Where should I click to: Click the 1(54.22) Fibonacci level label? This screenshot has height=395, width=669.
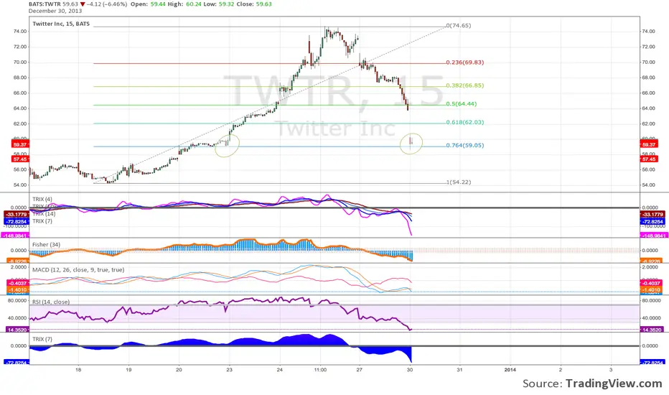pos(459,182)
